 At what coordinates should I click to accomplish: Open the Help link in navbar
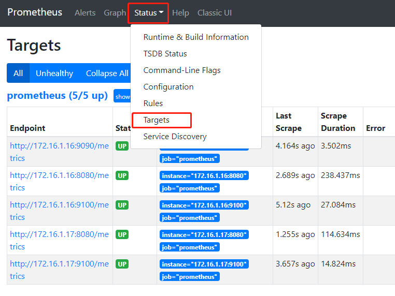180,13
